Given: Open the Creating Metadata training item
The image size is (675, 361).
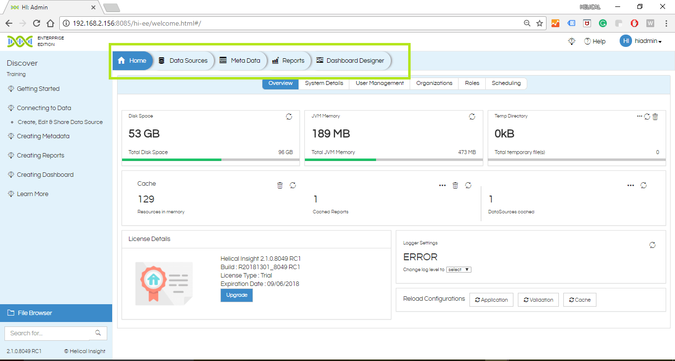Looking at the screenshot, I should [43, 136].
